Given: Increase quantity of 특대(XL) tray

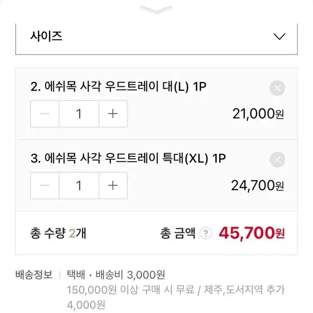Looking at the screenshot, I should coord(113,185).
